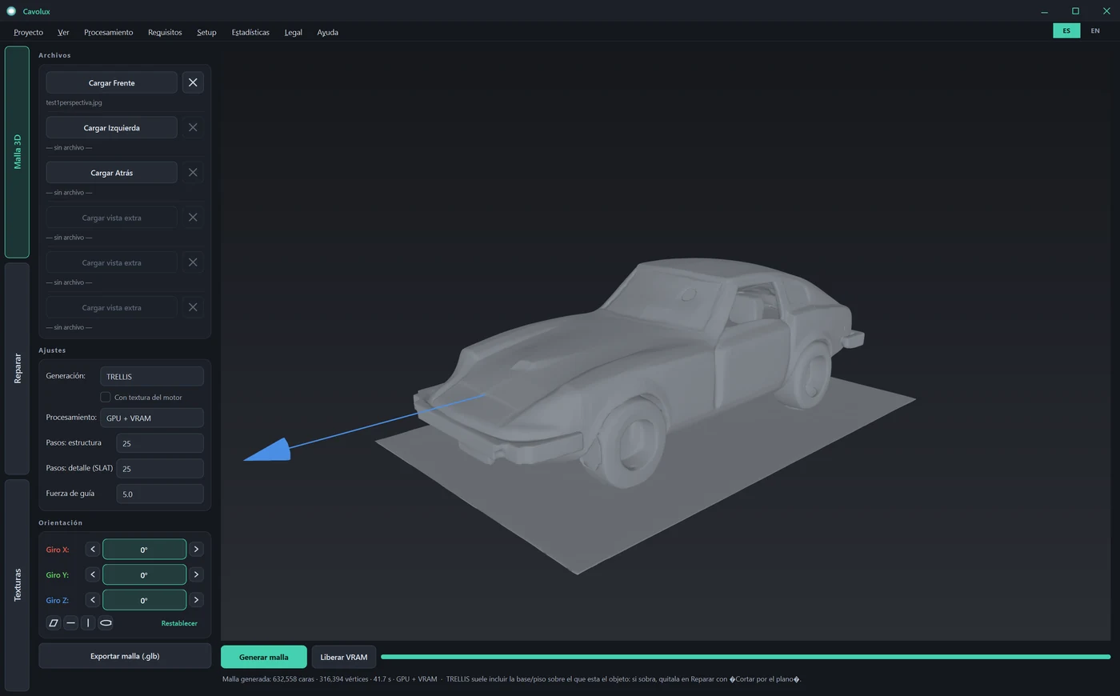Select the horizontal line orientation icon

click(71, 622)
